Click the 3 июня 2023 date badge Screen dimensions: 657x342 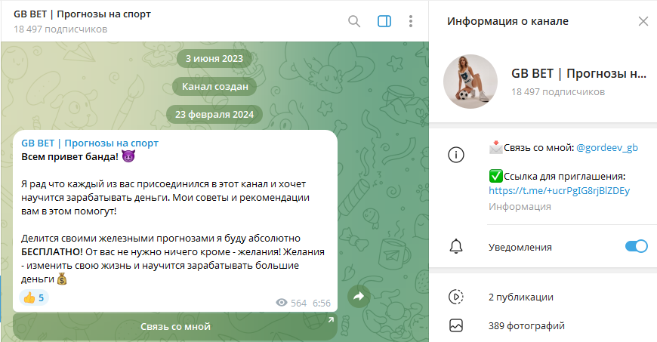coord(214,59)
